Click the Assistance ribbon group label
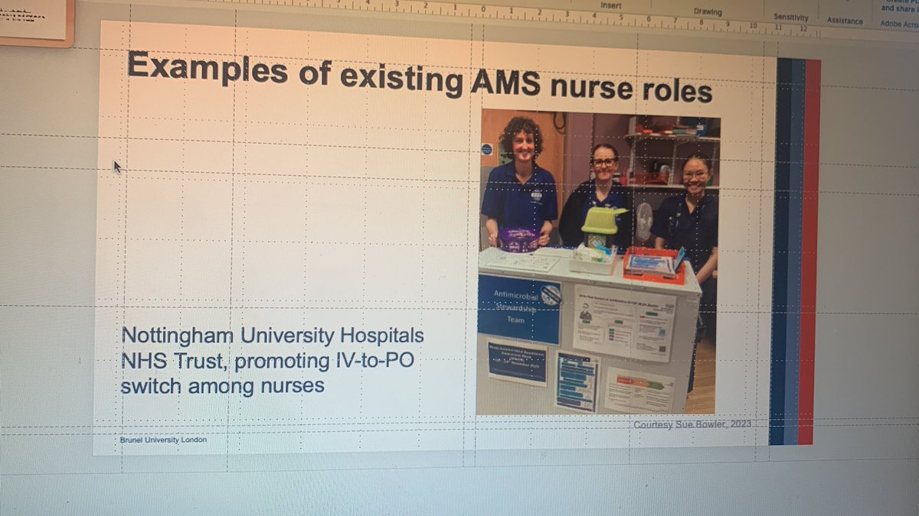 click(x=845, y=21)
